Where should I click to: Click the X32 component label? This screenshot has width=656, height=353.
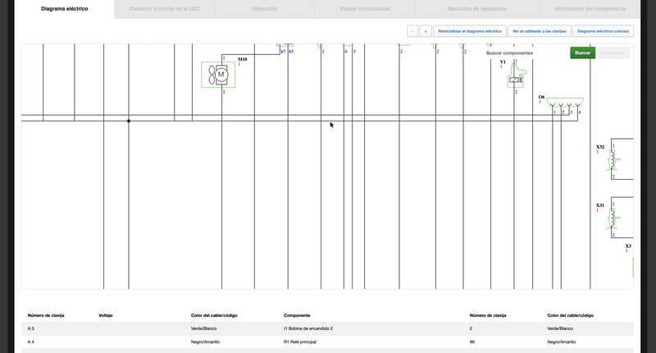pos(600,147)
